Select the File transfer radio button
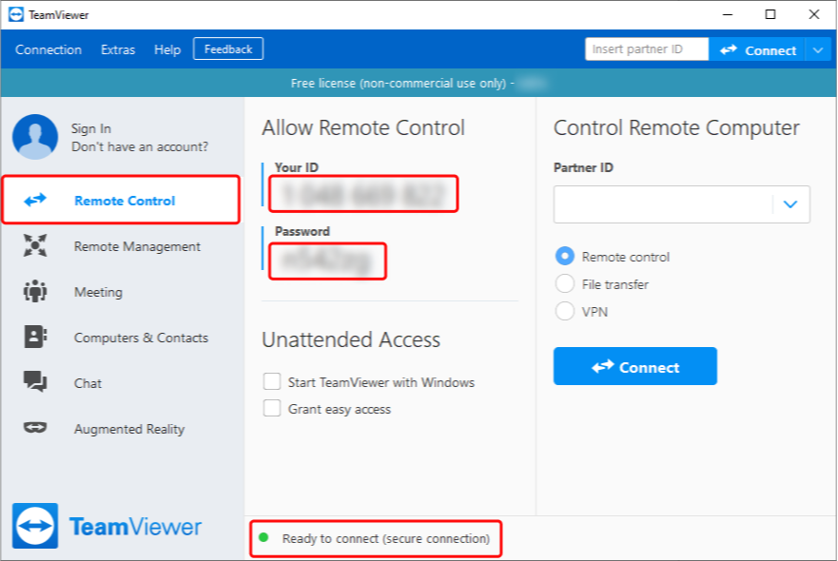This screenshot has width=838, height=561. (x=565, y=283)
